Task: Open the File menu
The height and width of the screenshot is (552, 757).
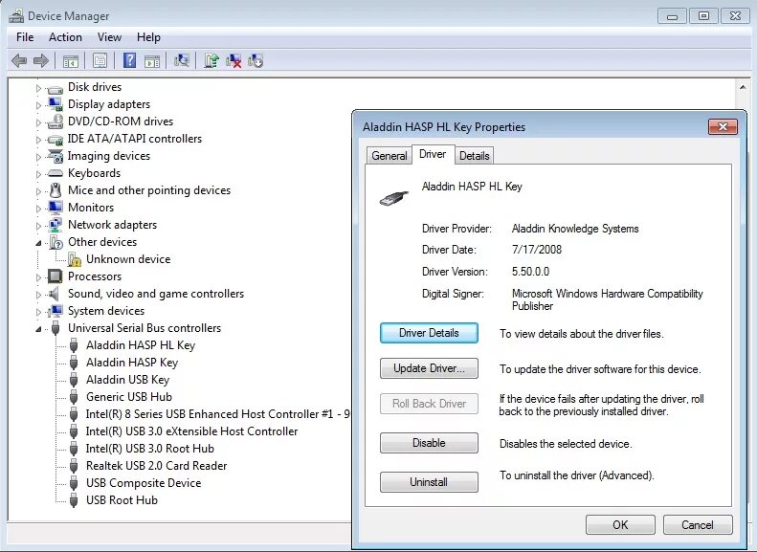Action: coord(25,37)
